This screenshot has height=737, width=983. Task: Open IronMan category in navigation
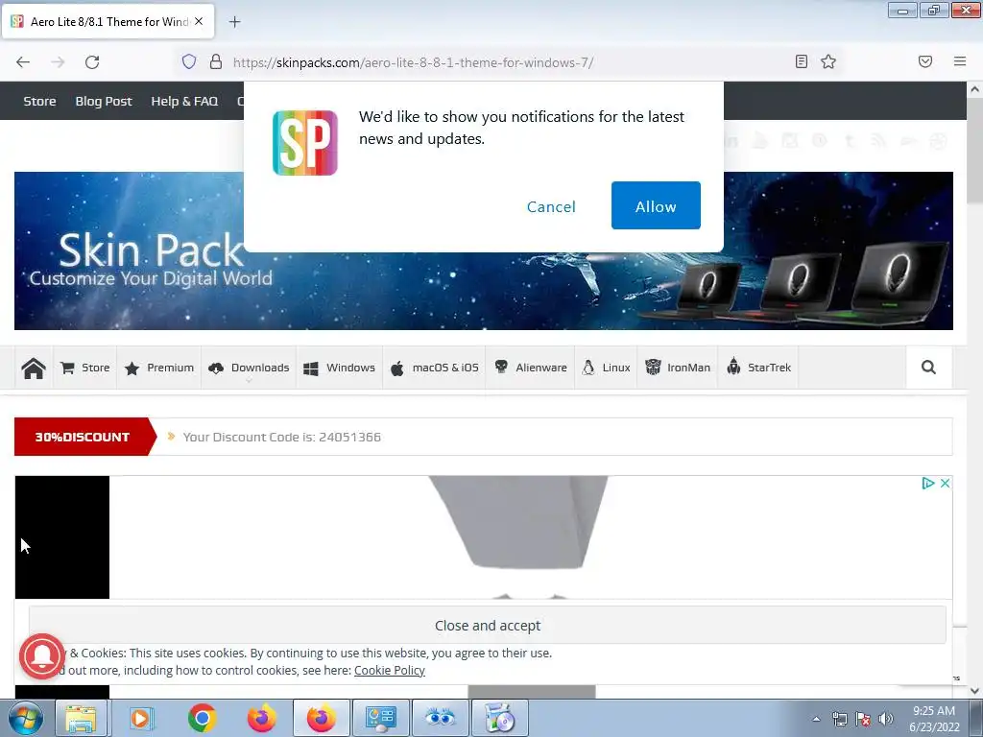tap(678, 368)
